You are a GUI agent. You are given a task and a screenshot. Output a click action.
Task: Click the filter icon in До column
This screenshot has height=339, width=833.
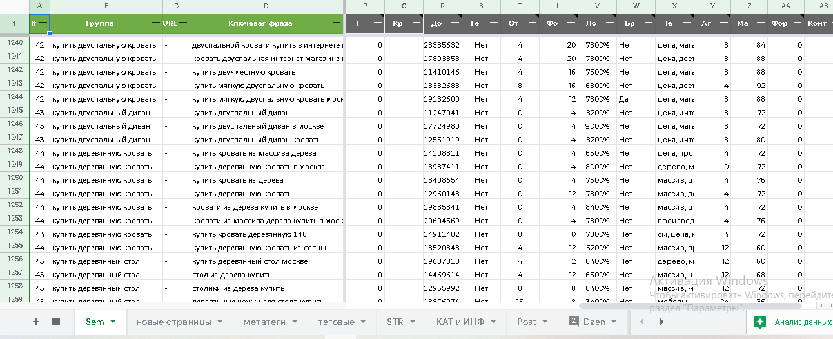coord(455,24)
